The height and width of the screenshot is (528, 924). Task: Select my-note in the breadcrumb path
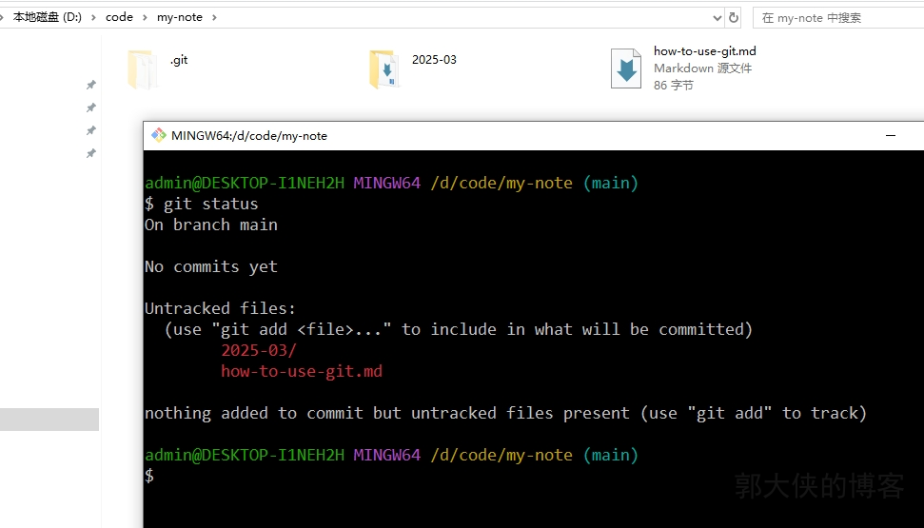click(x=180, y=18)
